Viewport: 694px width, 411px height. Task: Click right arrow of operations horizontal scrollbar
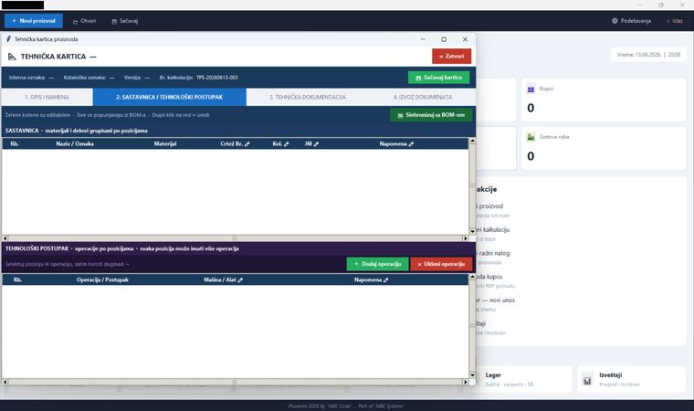click(x=465, y=382)
